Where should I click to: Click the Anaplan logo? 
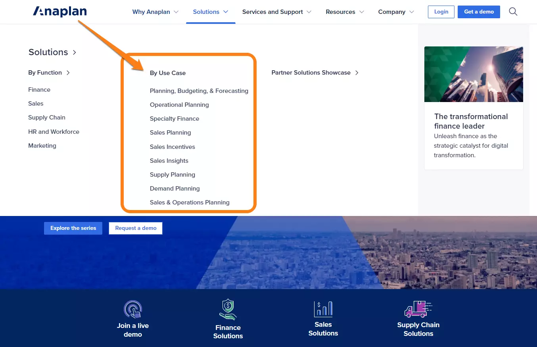[x=59, y=12]
